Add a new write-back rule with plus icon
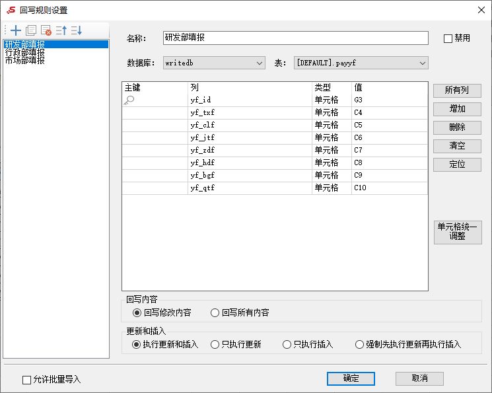Image resolution: width=492 pixels, height=393 pixels. (x=16, y=30)
